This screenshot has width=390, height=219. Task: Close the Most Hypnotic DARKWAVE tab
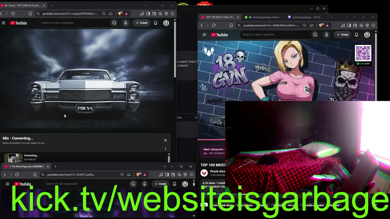pyautogui.click(x=48, y=166)
